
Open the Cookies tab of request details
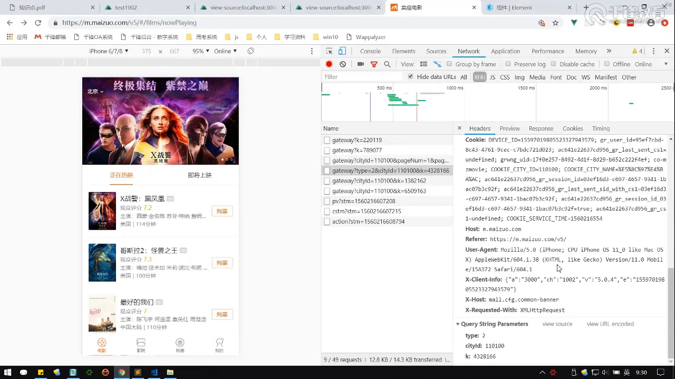pyautogui.click(x=573, y=128)
